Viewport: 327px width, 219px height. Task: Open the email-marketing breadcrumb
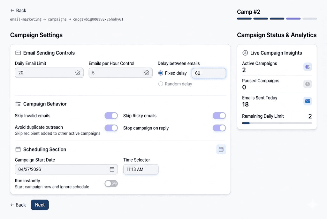pyautogui.click(x=26, y=19)
